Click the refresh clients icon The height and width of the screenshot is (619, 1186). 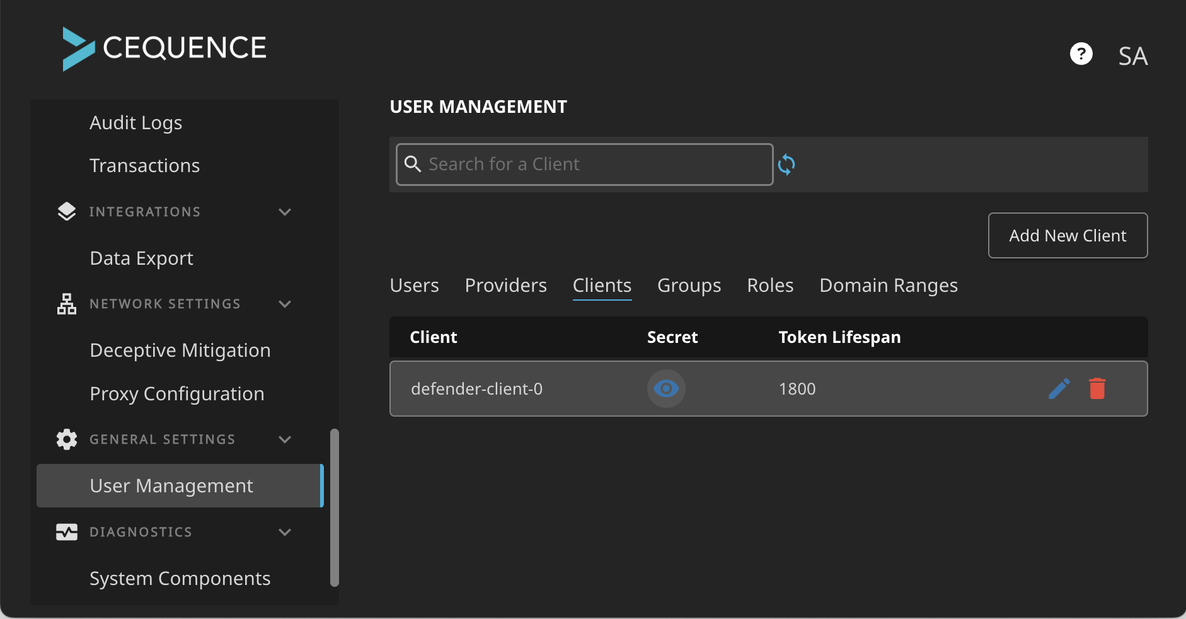tap(786, 165)
